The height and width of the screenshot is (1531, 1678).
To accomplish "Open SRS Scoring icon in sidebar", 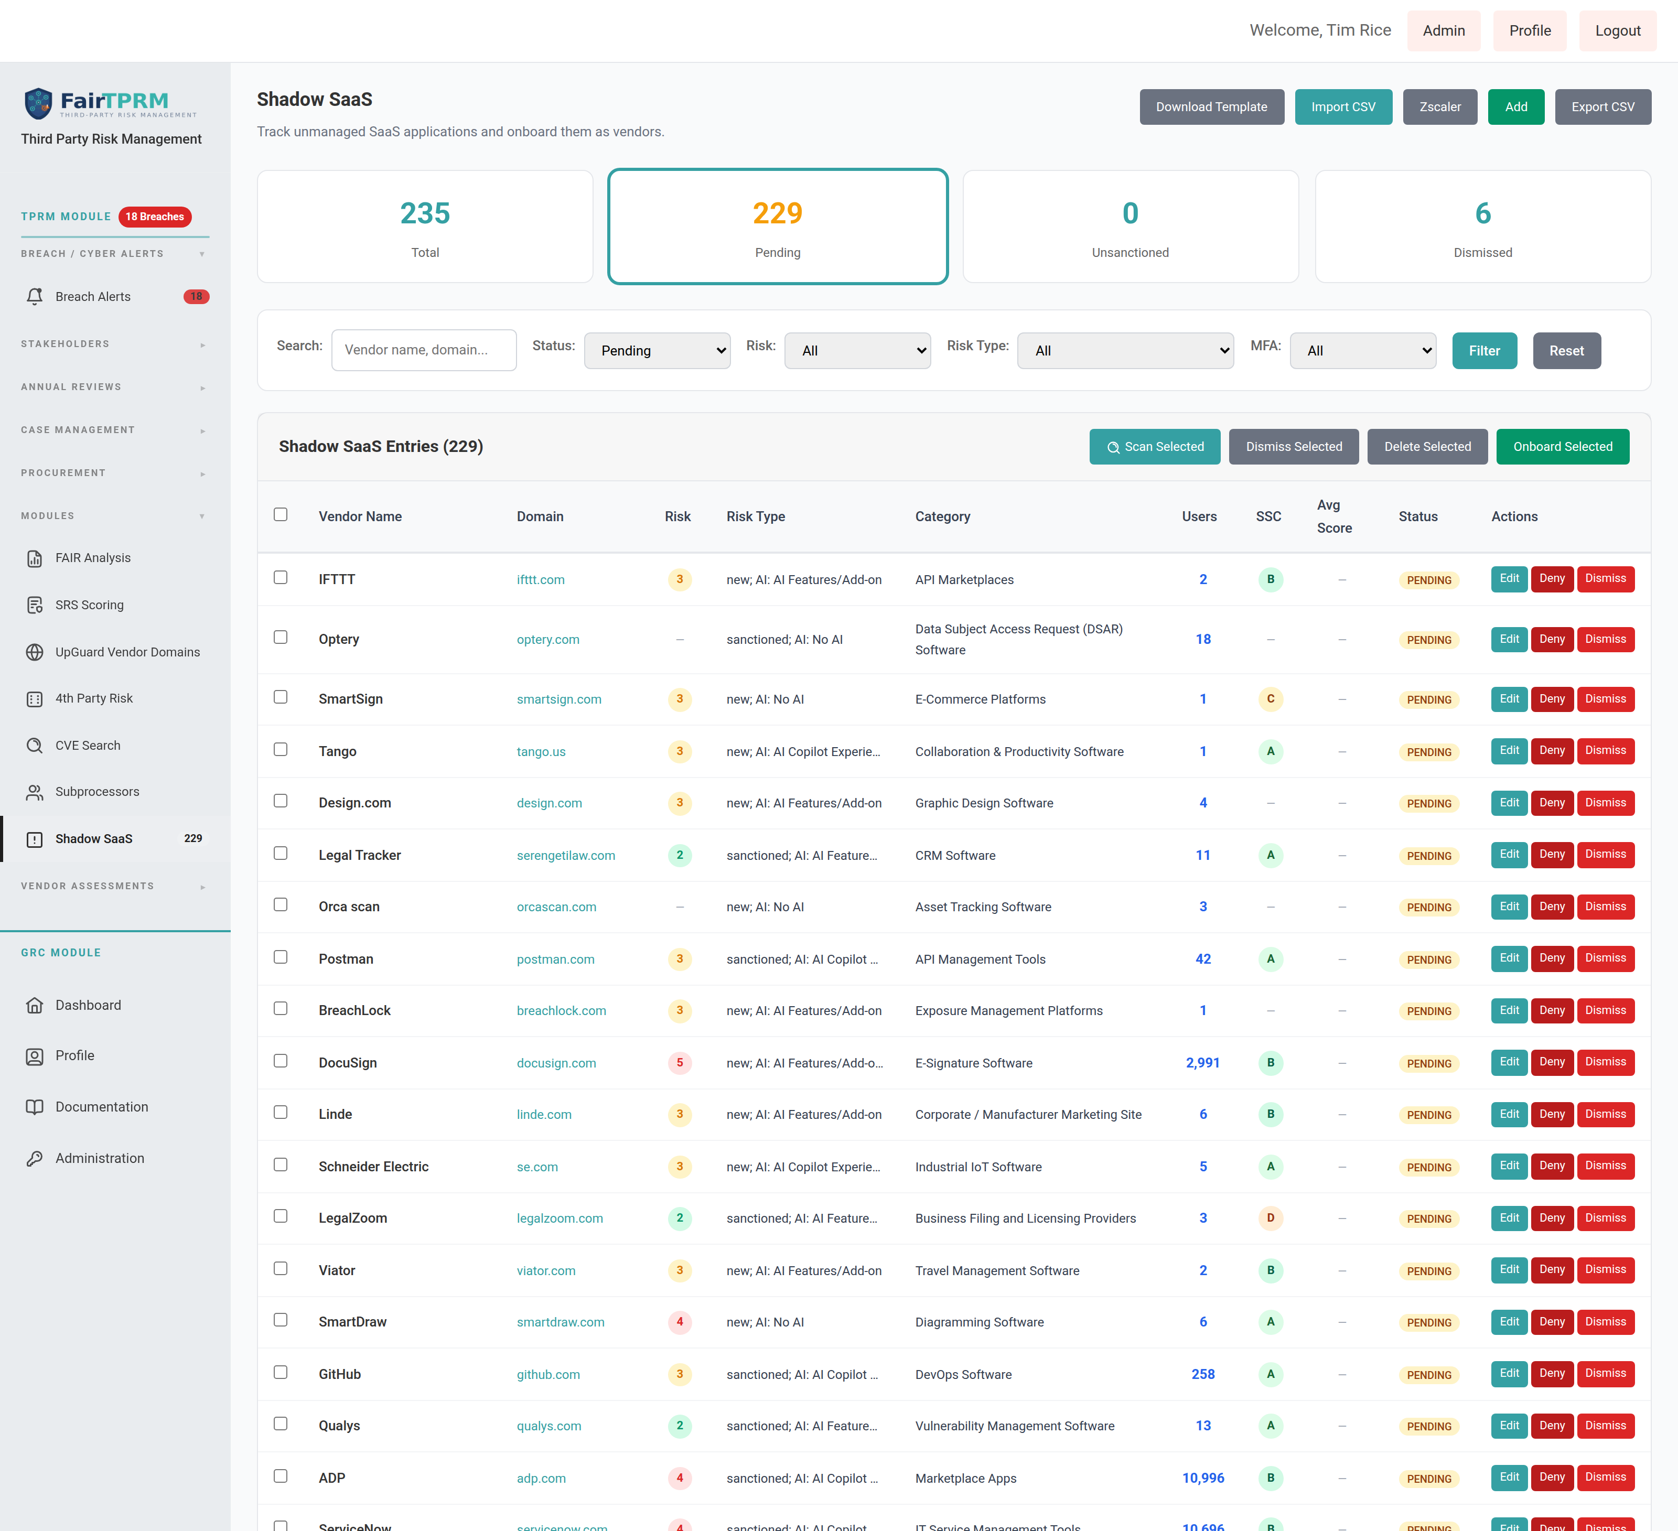I will point(34,605).
